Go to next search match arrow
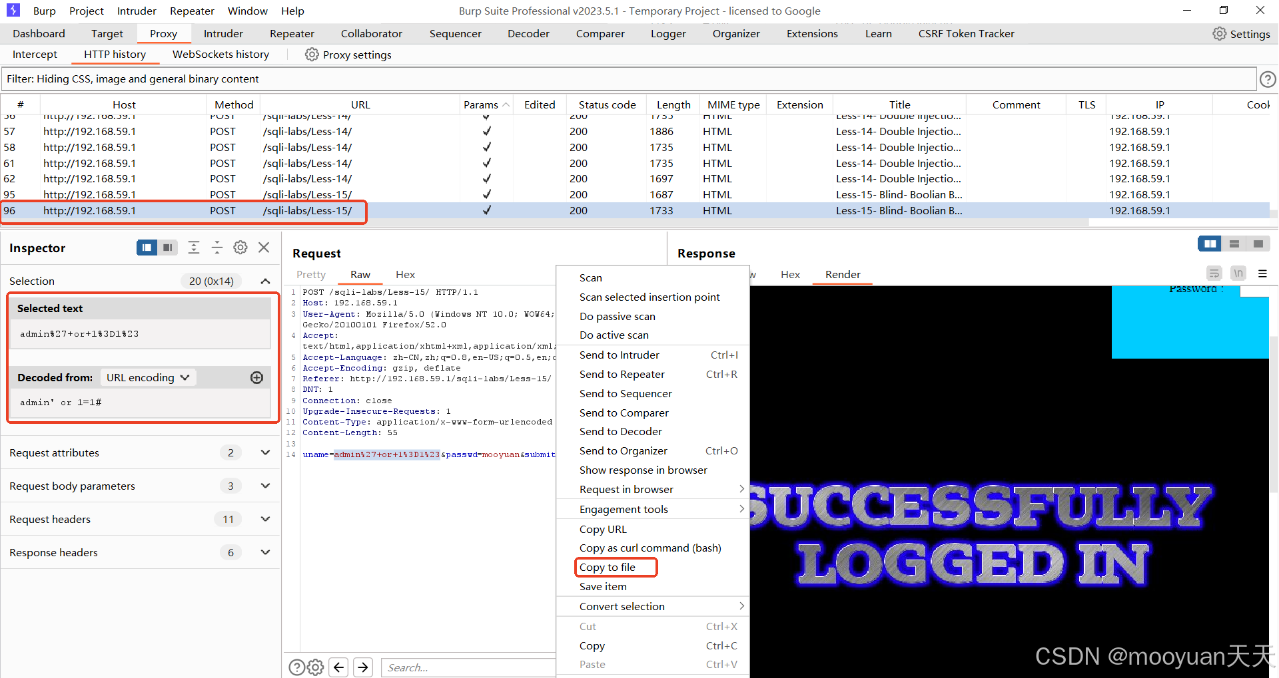 point(363,667)
